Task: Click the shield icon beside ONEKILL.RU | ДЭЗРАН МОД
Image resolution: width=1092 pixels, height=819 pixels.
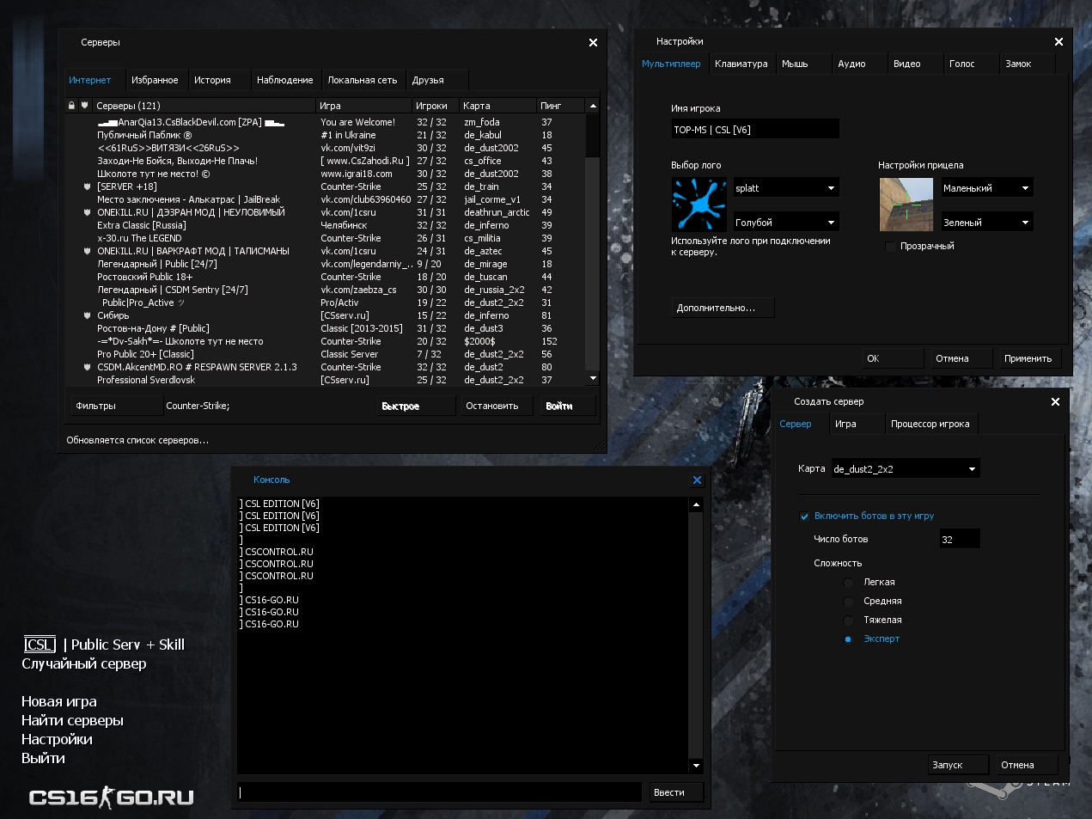Action: click(87, 212)
